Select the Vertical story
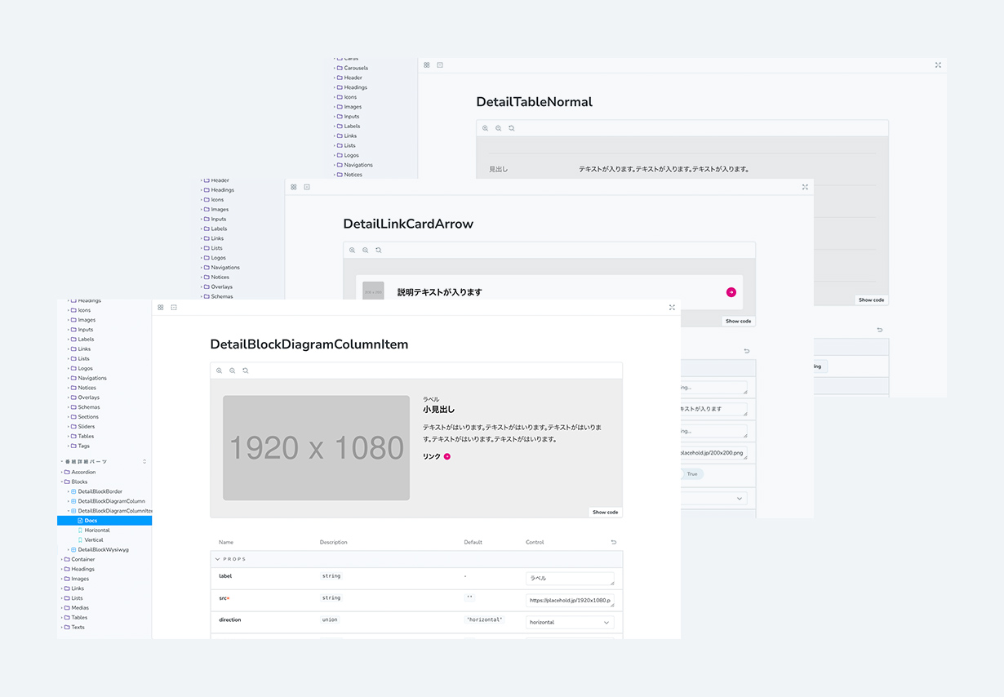 (x=94, y=539)
